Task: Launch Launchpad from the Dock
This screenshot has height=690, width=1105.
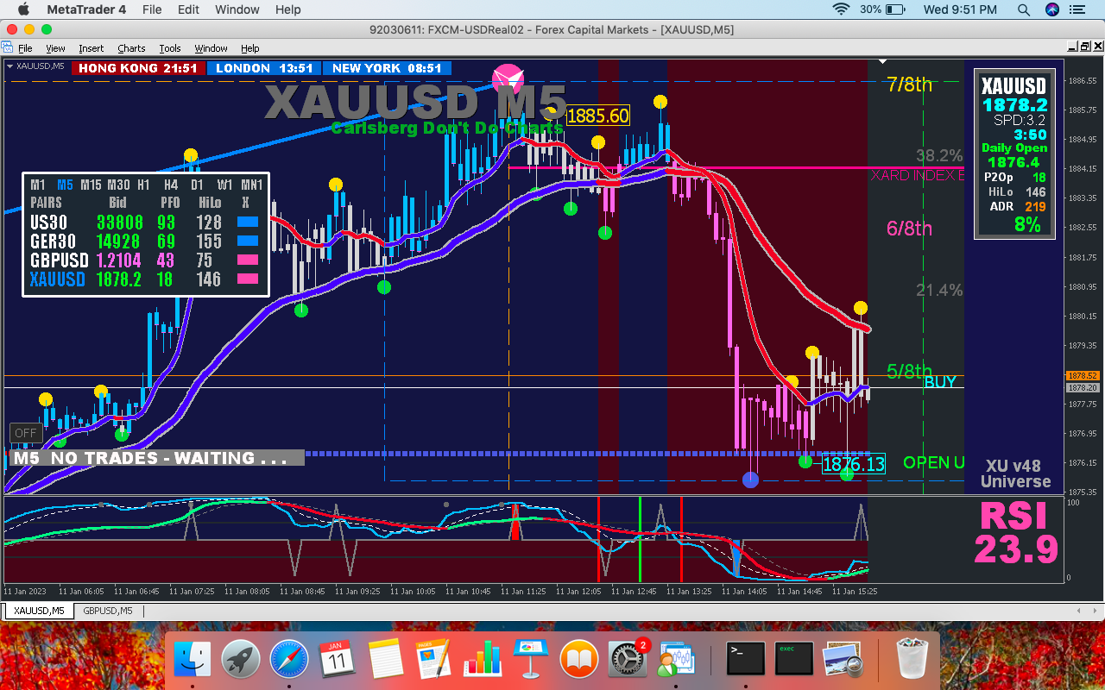Action: (241, 660)
